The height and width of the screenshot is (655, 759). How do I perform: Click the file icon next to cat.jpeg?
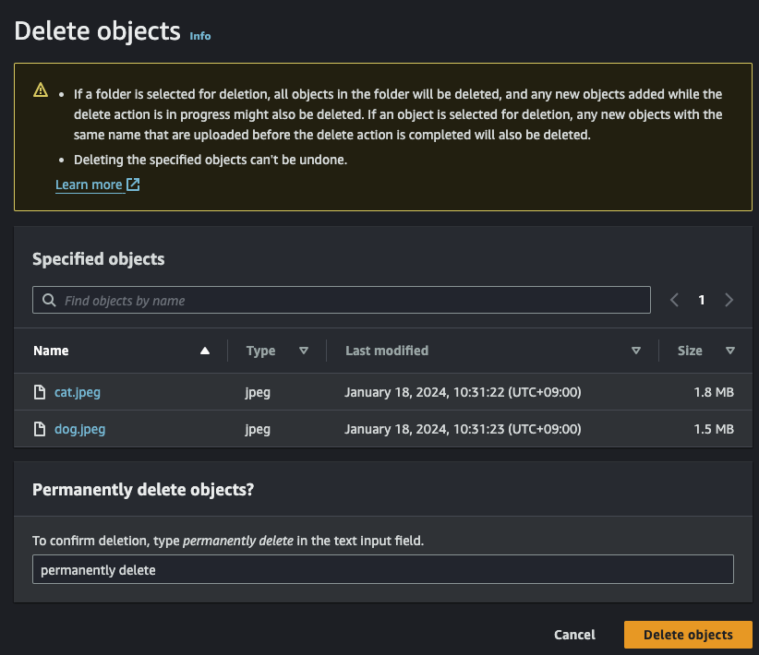coord(40,392)
